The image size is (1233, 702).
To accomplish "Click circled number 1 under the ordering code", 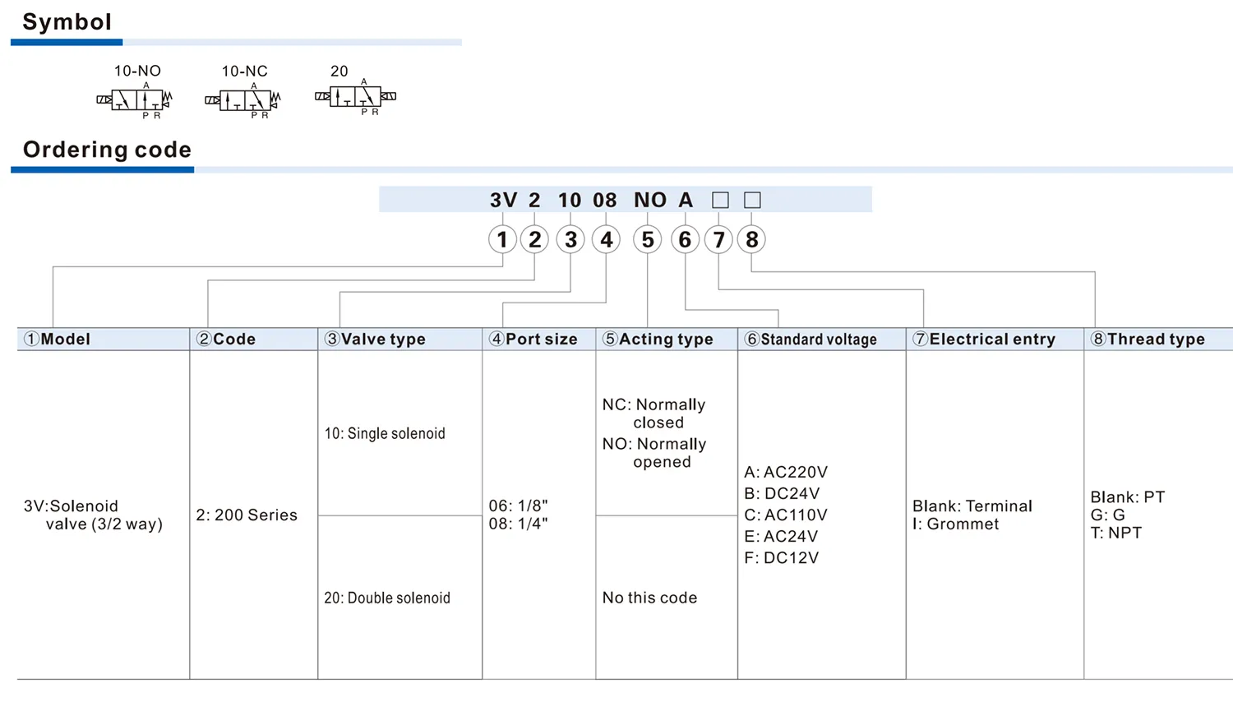I will [x=502, y=239].
